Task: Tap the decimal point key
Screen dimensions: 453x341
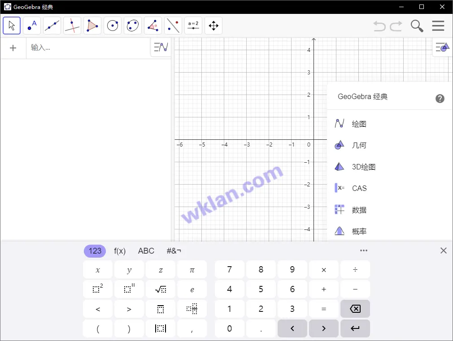Action: (x=261, y=328)
